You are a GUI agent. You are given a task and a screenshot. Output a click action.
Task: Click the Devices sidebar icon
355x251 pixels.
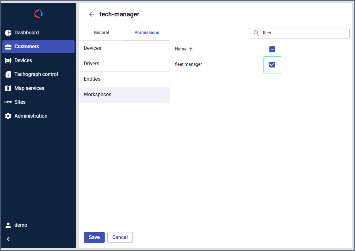pyautogui.click(x=8, y=61)
